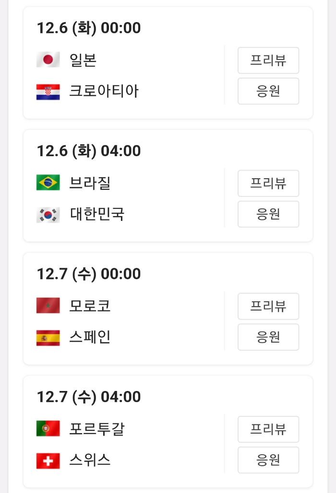Open the 프리뷰 for Portugal vs Switzerland
This screenshot has width=336, height=493.
click(268, 429)
